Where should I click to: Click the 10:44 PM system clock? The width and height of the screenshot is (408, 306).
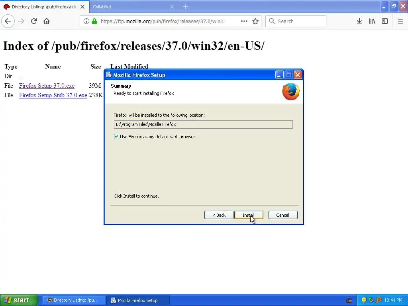pyautogui.click(x=393, y=300)
